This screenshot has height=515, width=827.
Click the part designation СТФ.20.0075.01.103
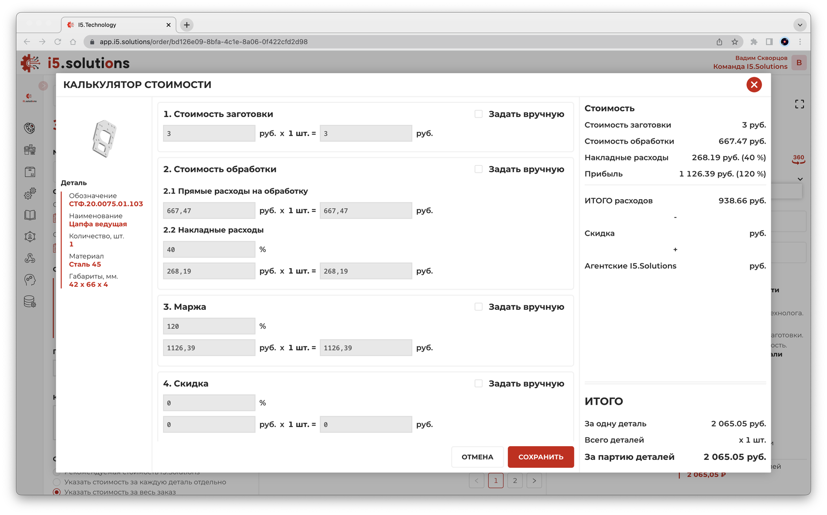pyautogui.click(x=106, y=204)
